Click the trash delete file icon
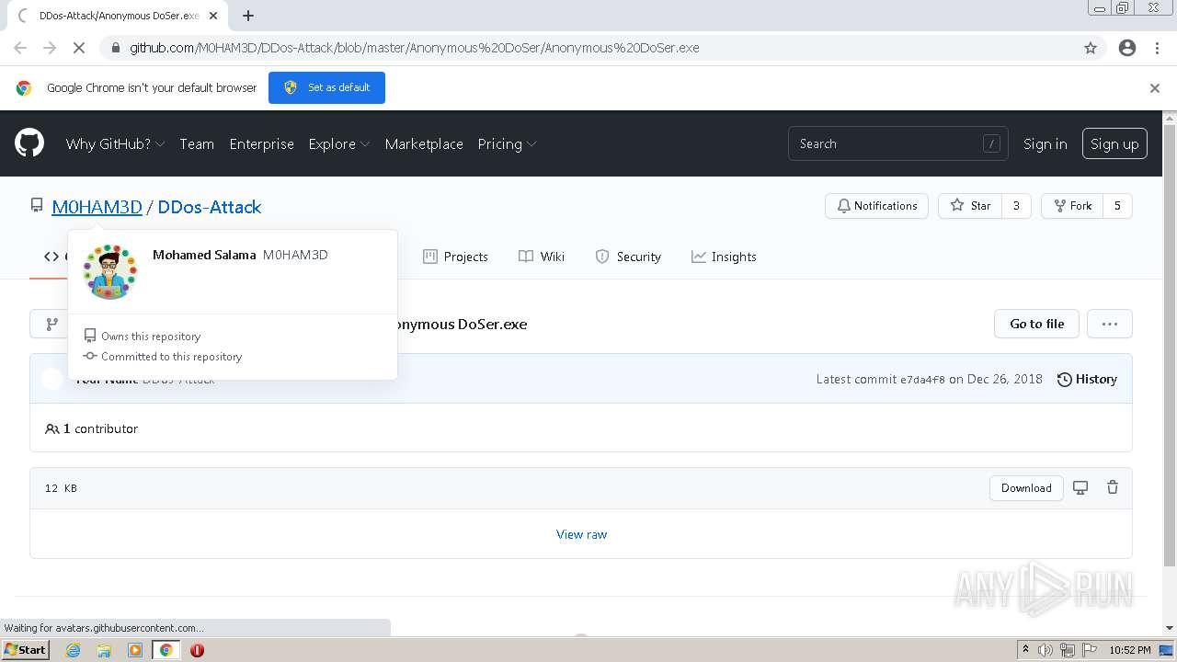This screenshot has height=662, width=1177. pos(1113,488)
